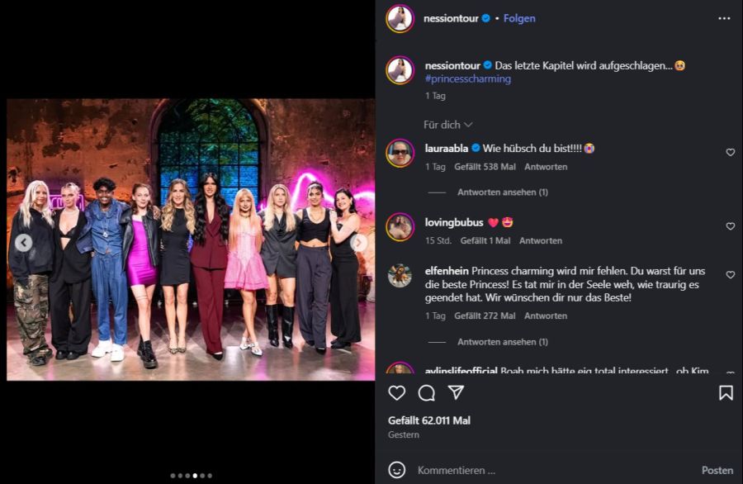
Task: Open the emoji picker in comment field
Action: (397, 470)
